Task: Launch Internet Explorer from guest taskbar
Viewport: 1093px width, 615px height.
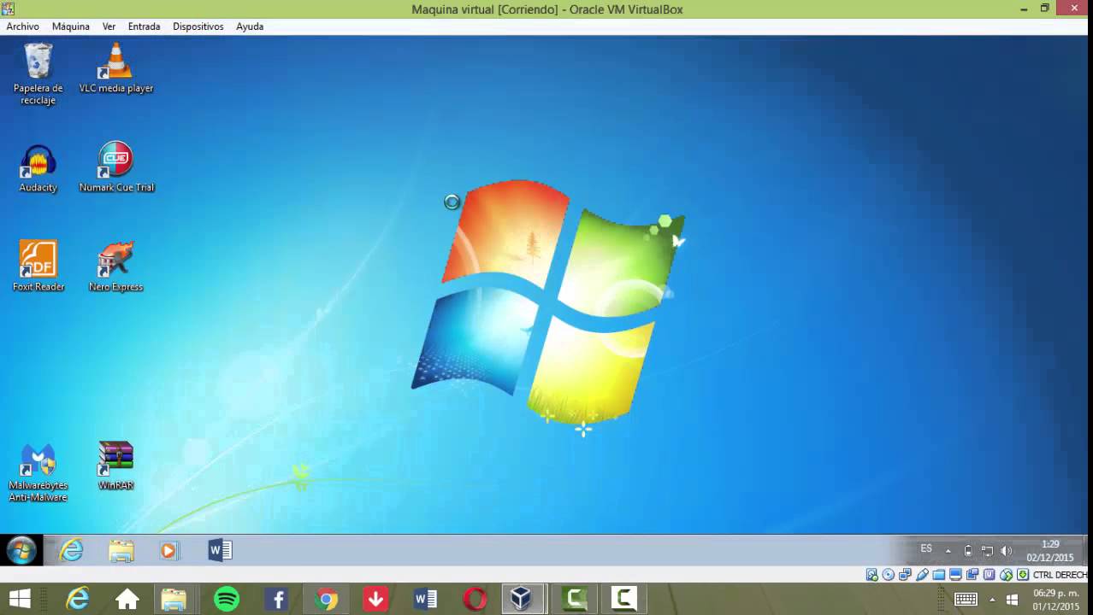Action: [x=72, y=551]
